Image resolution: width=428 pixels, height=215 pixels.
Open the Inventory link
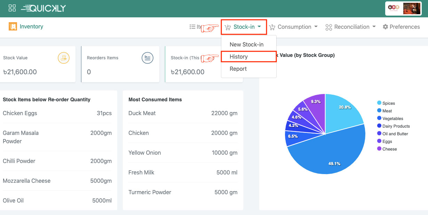31,26
